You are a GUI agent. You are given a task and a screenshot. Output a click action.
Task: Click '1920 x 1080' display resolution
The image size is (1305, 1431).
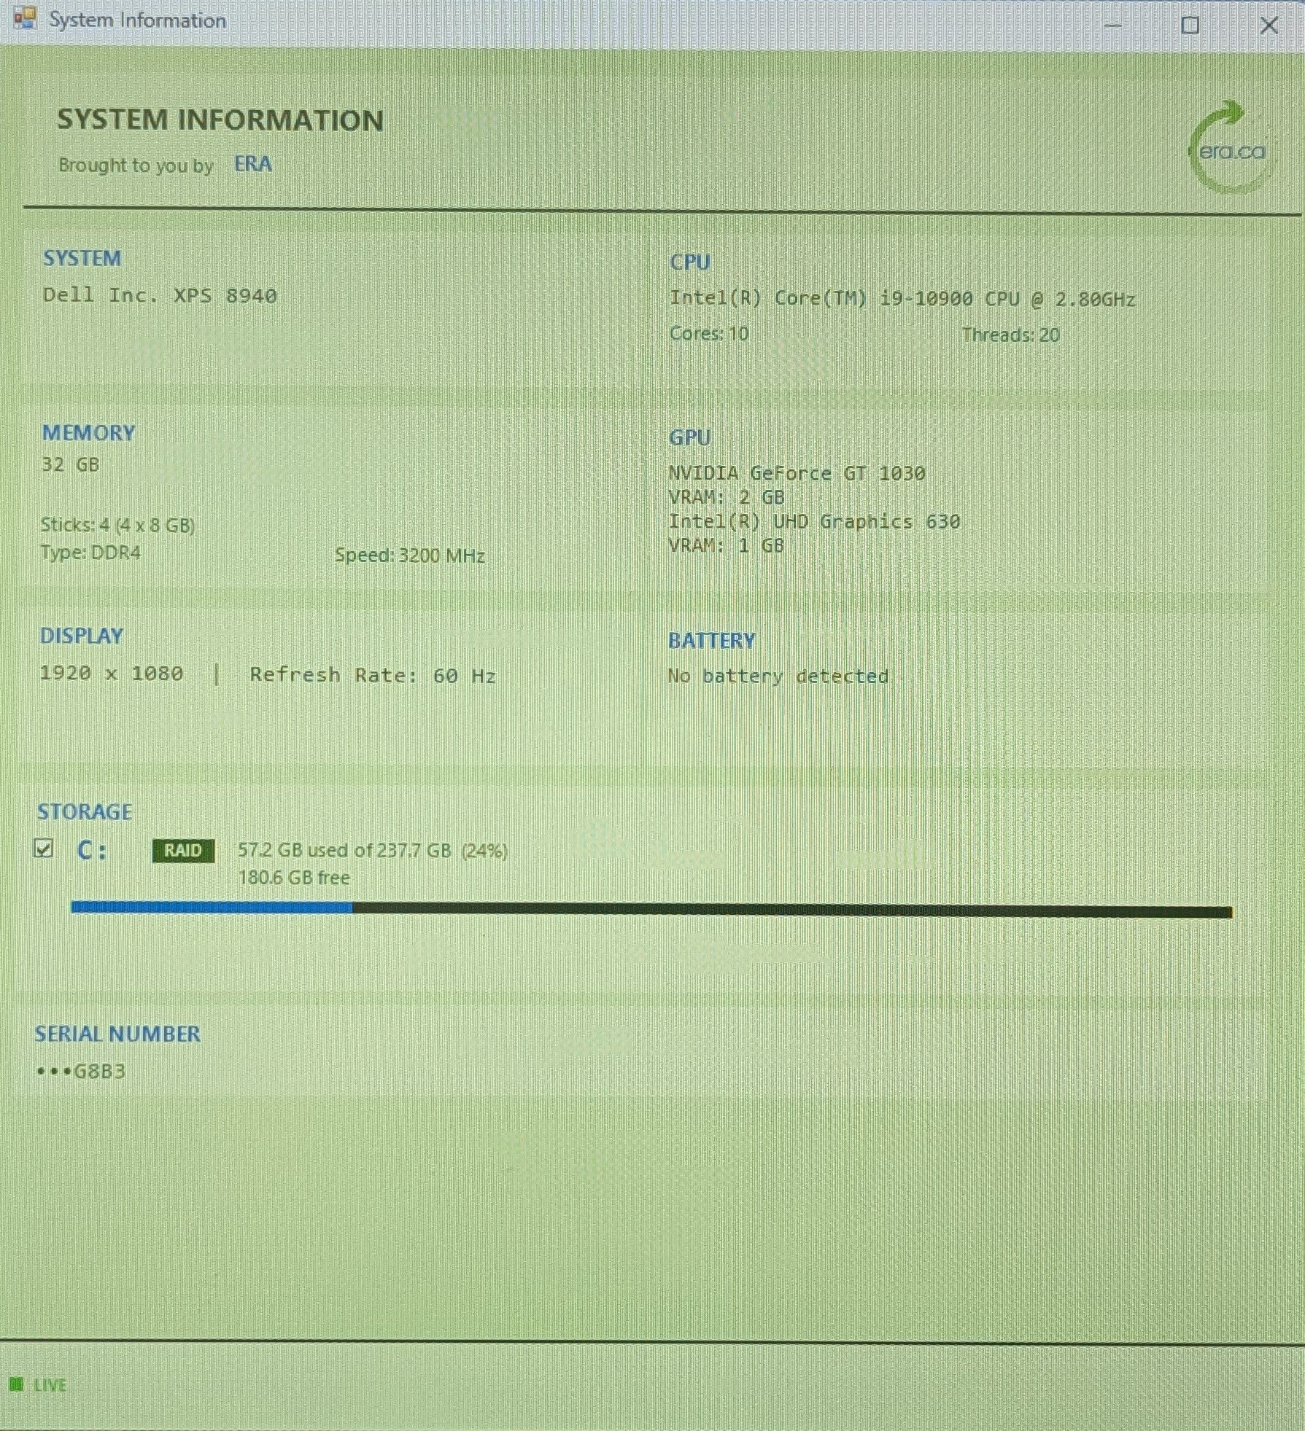click(x=111, y=673)
